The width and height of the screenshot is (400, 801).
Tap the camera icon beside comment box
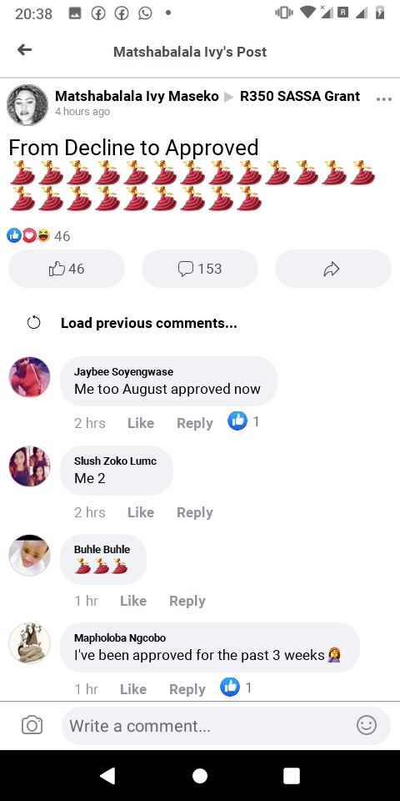point(32,725)
